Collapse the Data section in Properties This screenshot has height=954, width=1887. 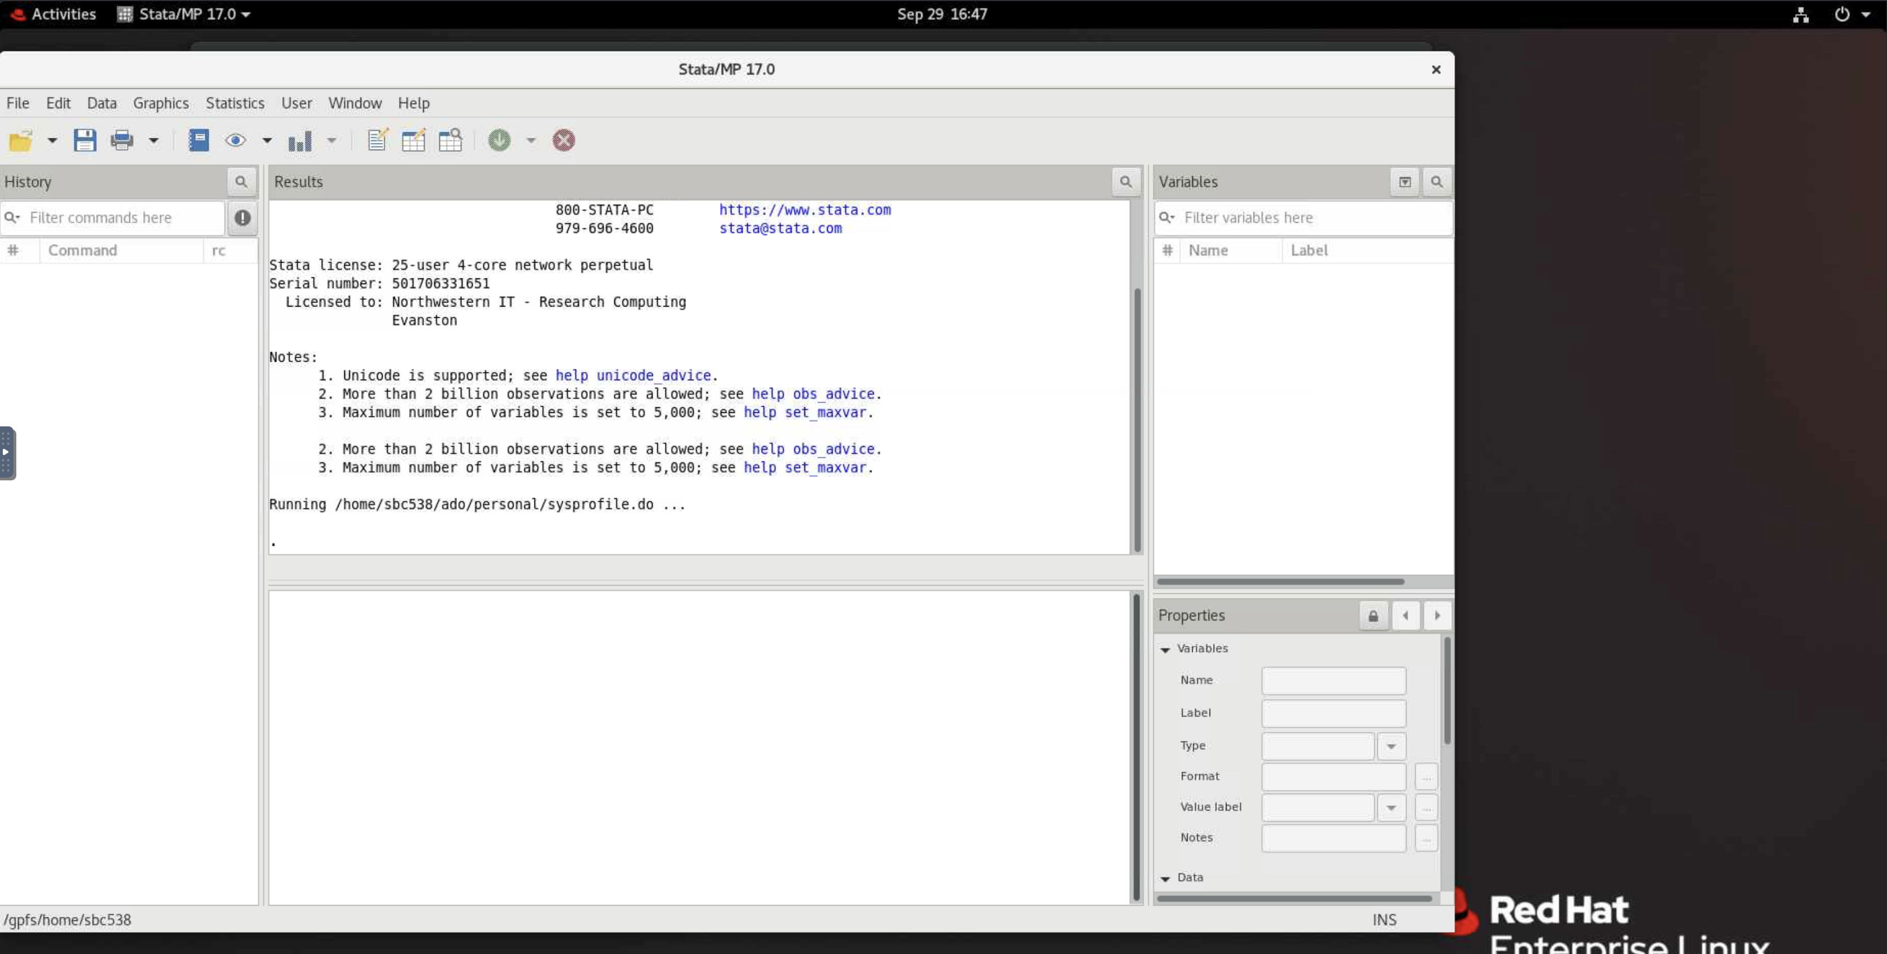[1165, 879]
